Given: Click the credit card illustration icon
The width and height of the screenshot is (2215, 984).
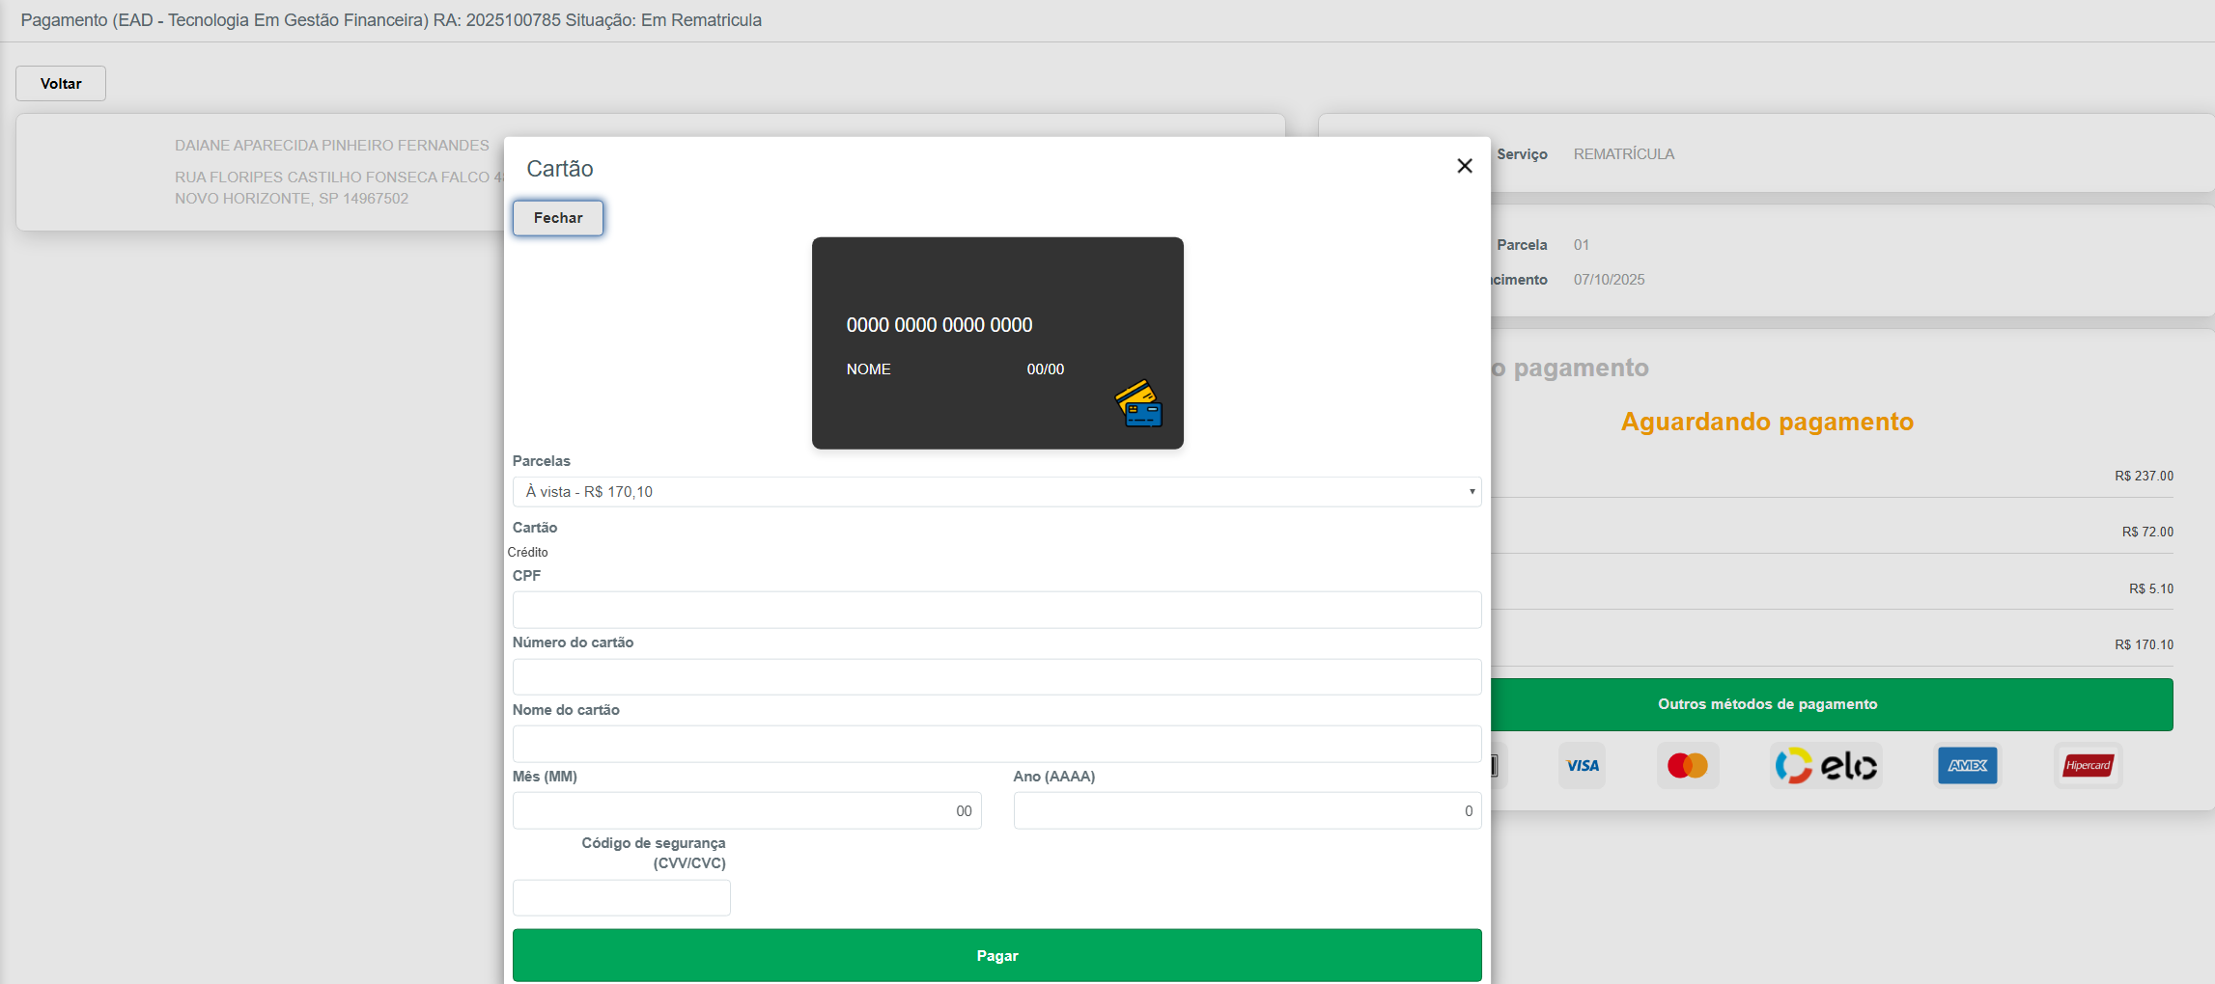Looking at the screenshot, I should tap(1138, 404).
